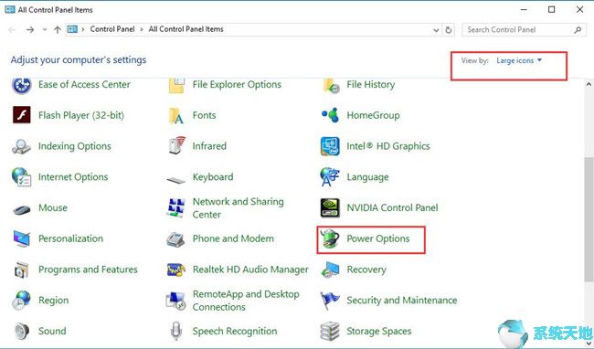The height and width of the screenshot is (349, 594).
Task: Click the Flash Player (32-bit) icon
Action: click(22, 115)
